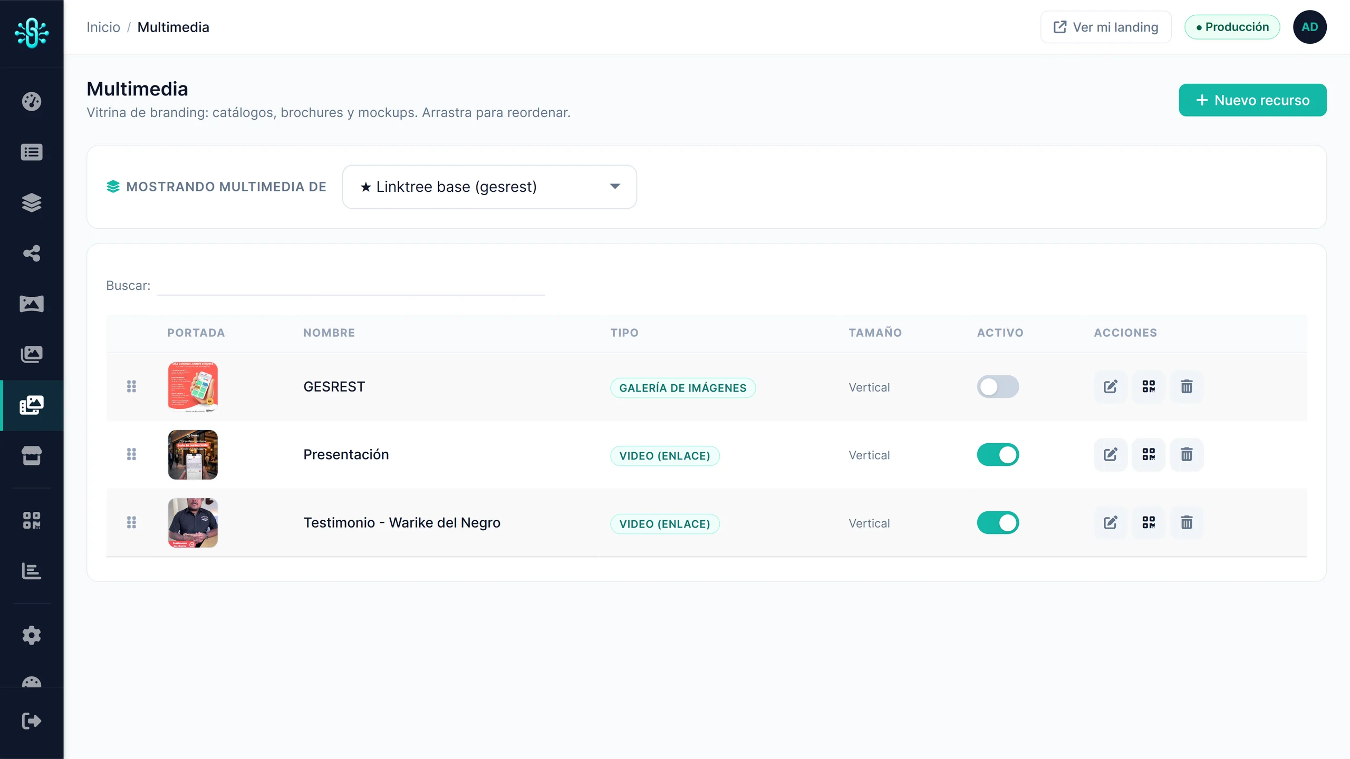Click the app logo in the sidebar
This screenshot has width=1350, height=759.
(32, 33)
